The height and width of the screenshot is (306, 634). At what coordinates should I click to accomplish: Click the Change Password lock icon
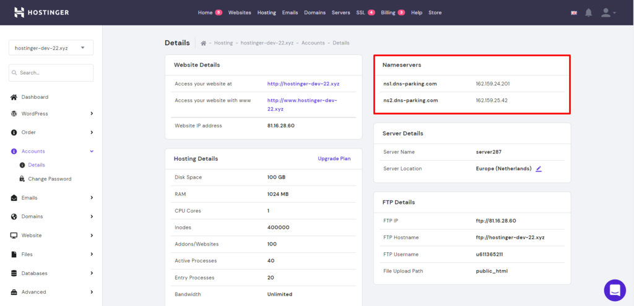coord(22,179)
